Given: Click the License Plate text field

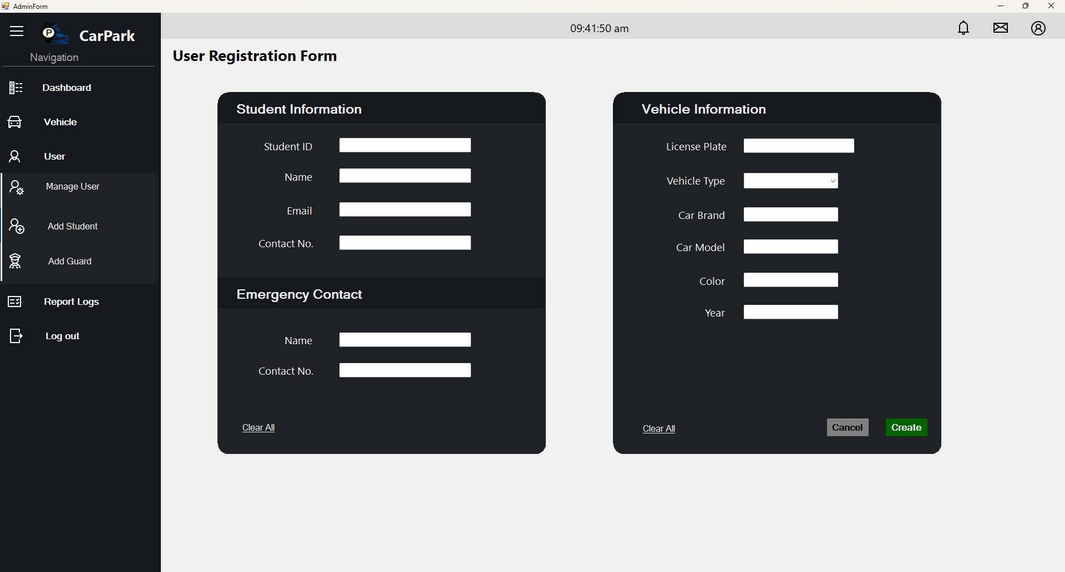Looking at the screenshot, I should [x=798, y=146].
